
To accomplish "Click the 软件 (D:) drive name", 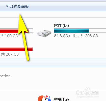I will click(61, 26).
